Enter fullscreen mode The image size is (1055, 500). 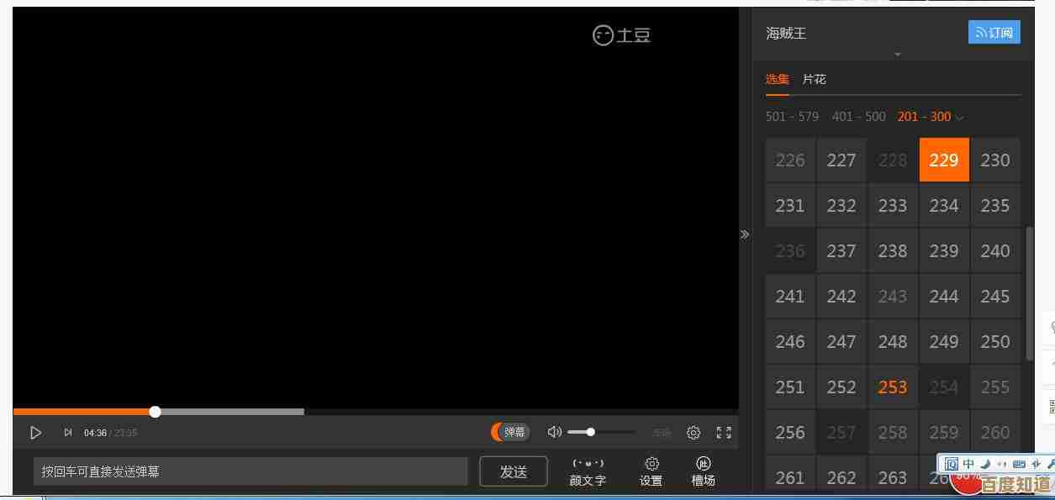723,433
